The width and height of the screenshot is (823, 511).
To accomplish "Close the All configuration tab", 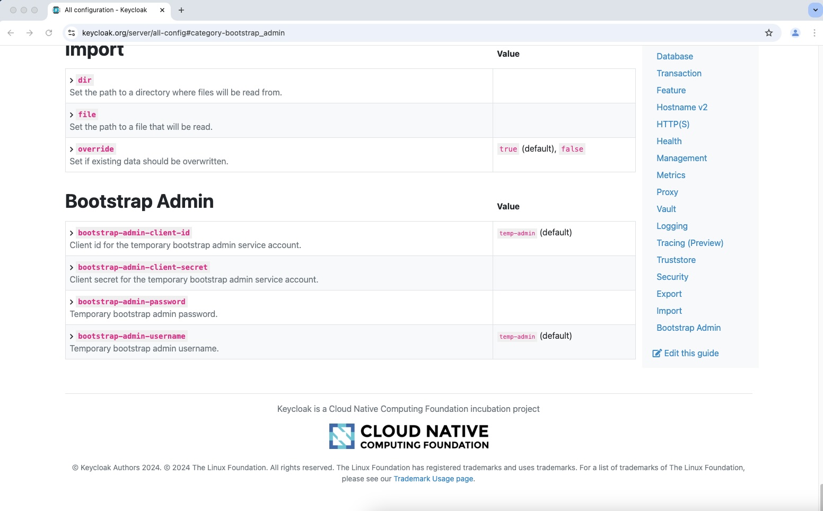I will click(x=162, y=10).
